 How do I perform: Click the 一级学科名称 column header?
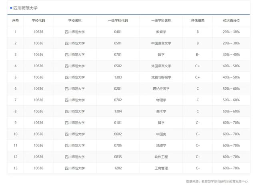click(x=161, y=20)
